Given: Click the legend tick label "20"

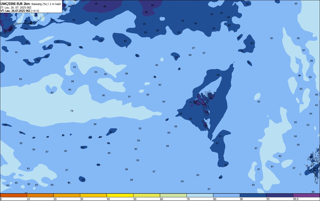Looking at the screenshot, I should pyautogui.click(x=55, y=199).
